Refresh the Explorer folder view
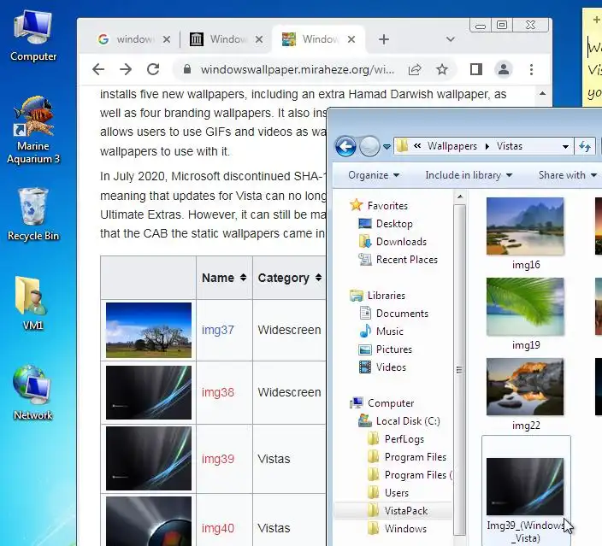The height and width of the screenshot is (546, 602). [x=585, y=146]
